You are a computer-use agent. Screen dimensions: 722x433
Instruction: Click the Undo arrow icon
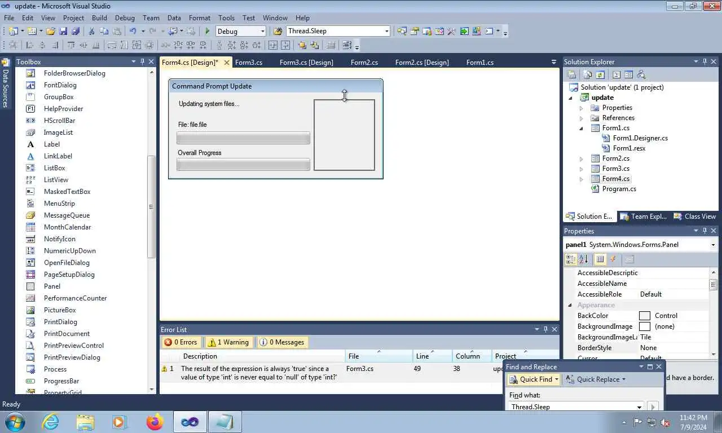pos(133,31)
